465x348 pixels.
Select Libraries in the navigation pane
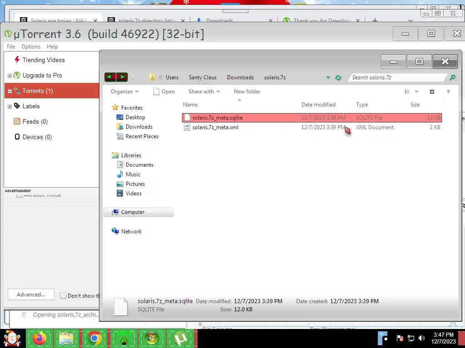(131, 155)
